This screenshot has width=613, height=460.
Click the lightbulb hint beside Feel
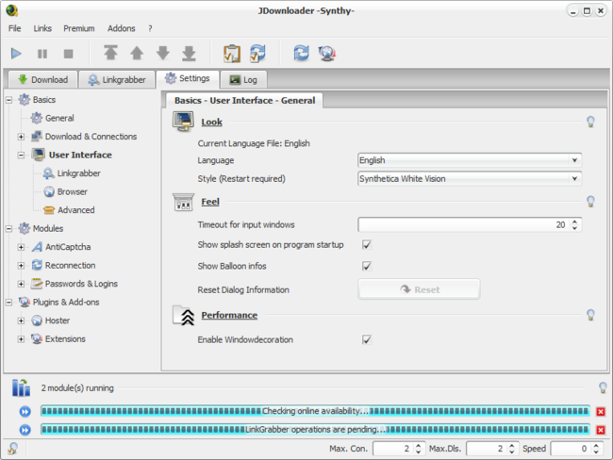pyautogui.click(x=590, y=202)
